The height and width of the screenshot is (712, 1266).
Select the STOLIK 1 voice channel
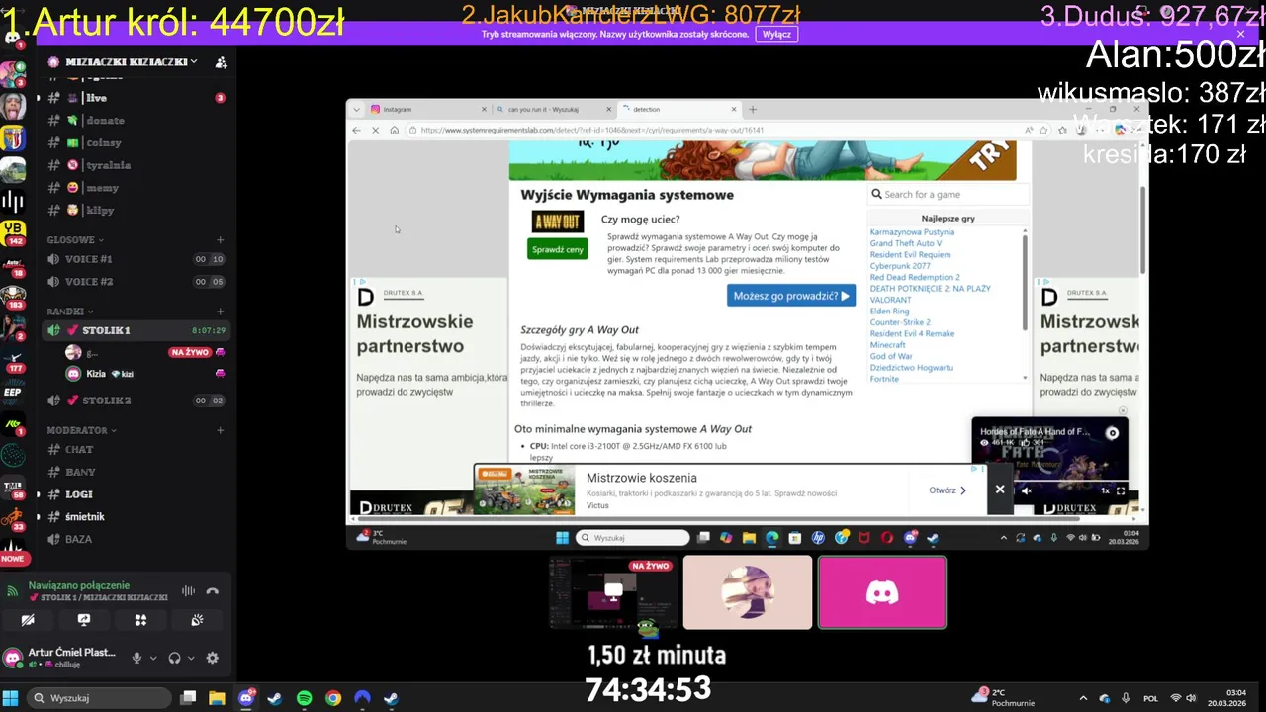(137, 330)
